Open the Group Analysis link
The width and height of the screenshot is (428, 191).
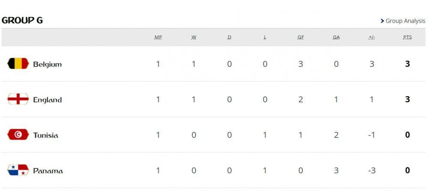pos(405,21)
